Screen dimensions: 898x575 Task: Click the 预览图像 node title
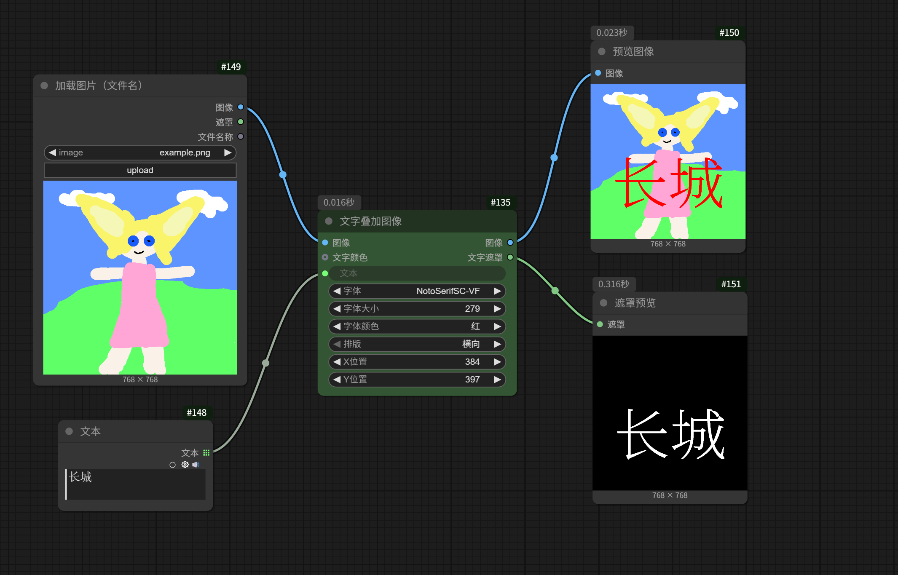pos(633,51)
